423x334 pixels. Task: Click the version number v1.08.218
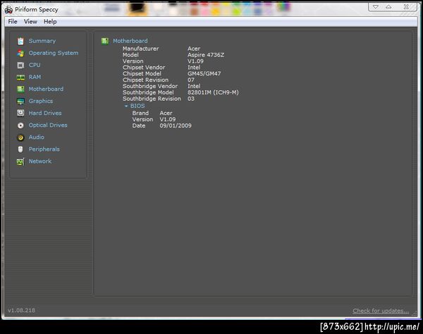click(21, 310)
